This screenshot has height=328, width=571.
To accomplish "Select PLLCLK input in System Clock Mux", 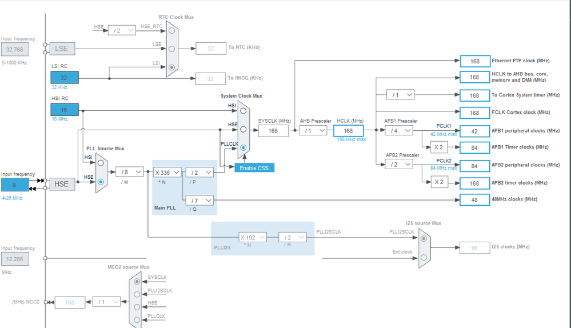I will click(243, 148).
